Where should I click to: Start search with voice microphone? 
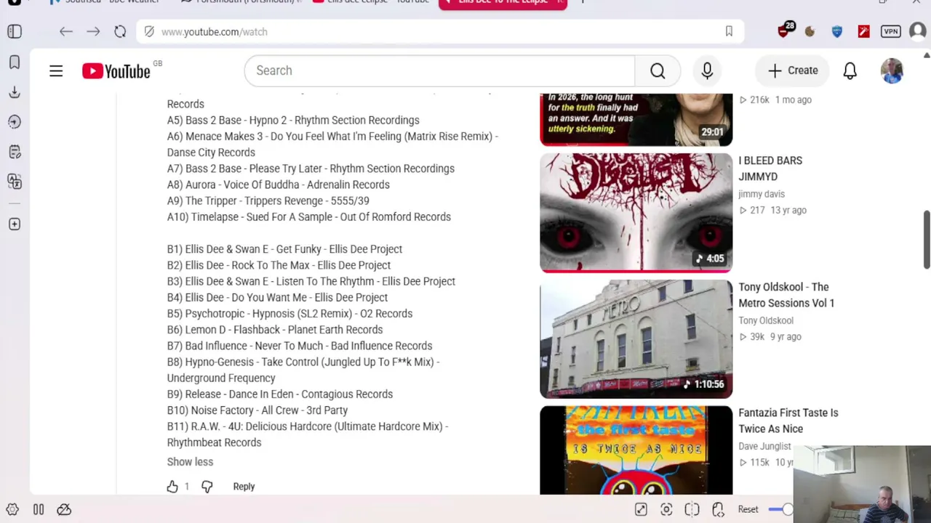tap(707, 70)
